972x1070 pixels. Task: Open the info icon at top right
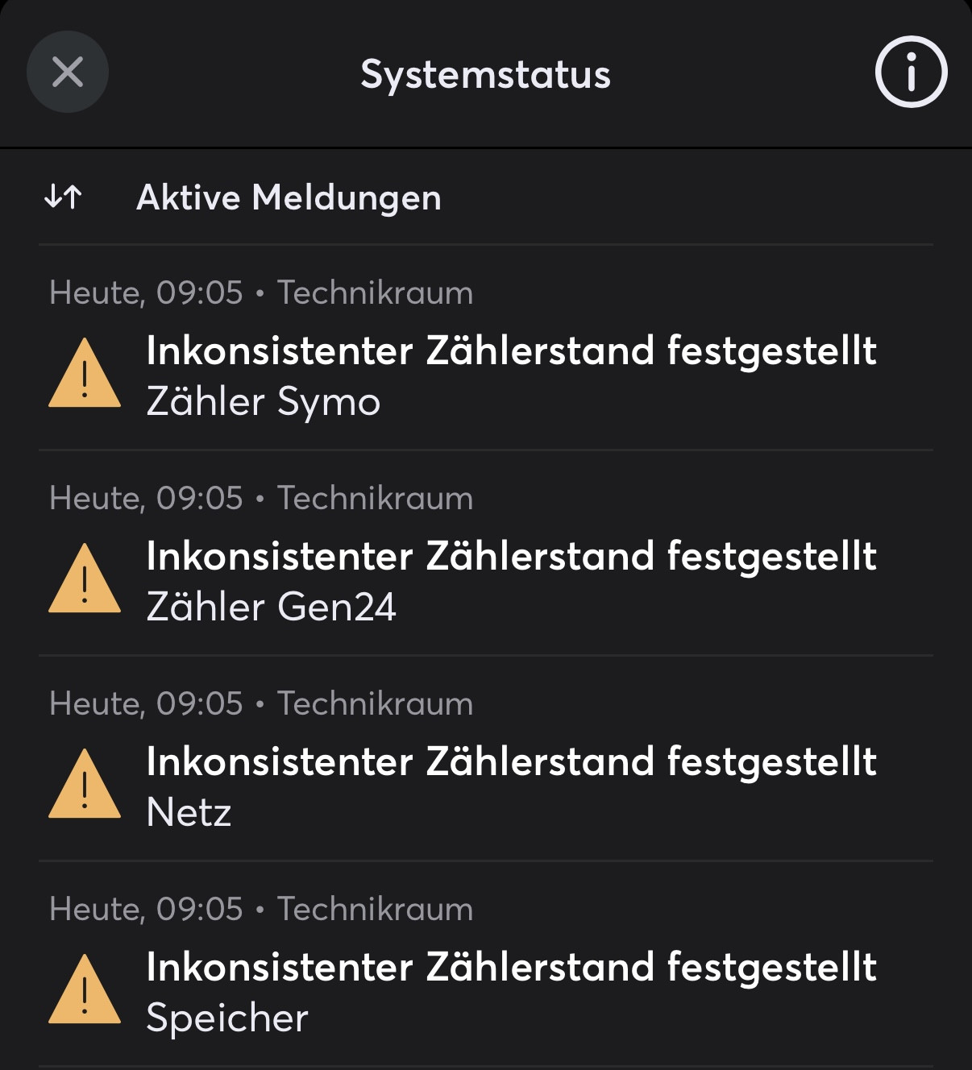tap(911, 73)
